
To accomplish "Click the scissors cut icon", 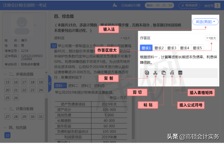I will (155, 73).
